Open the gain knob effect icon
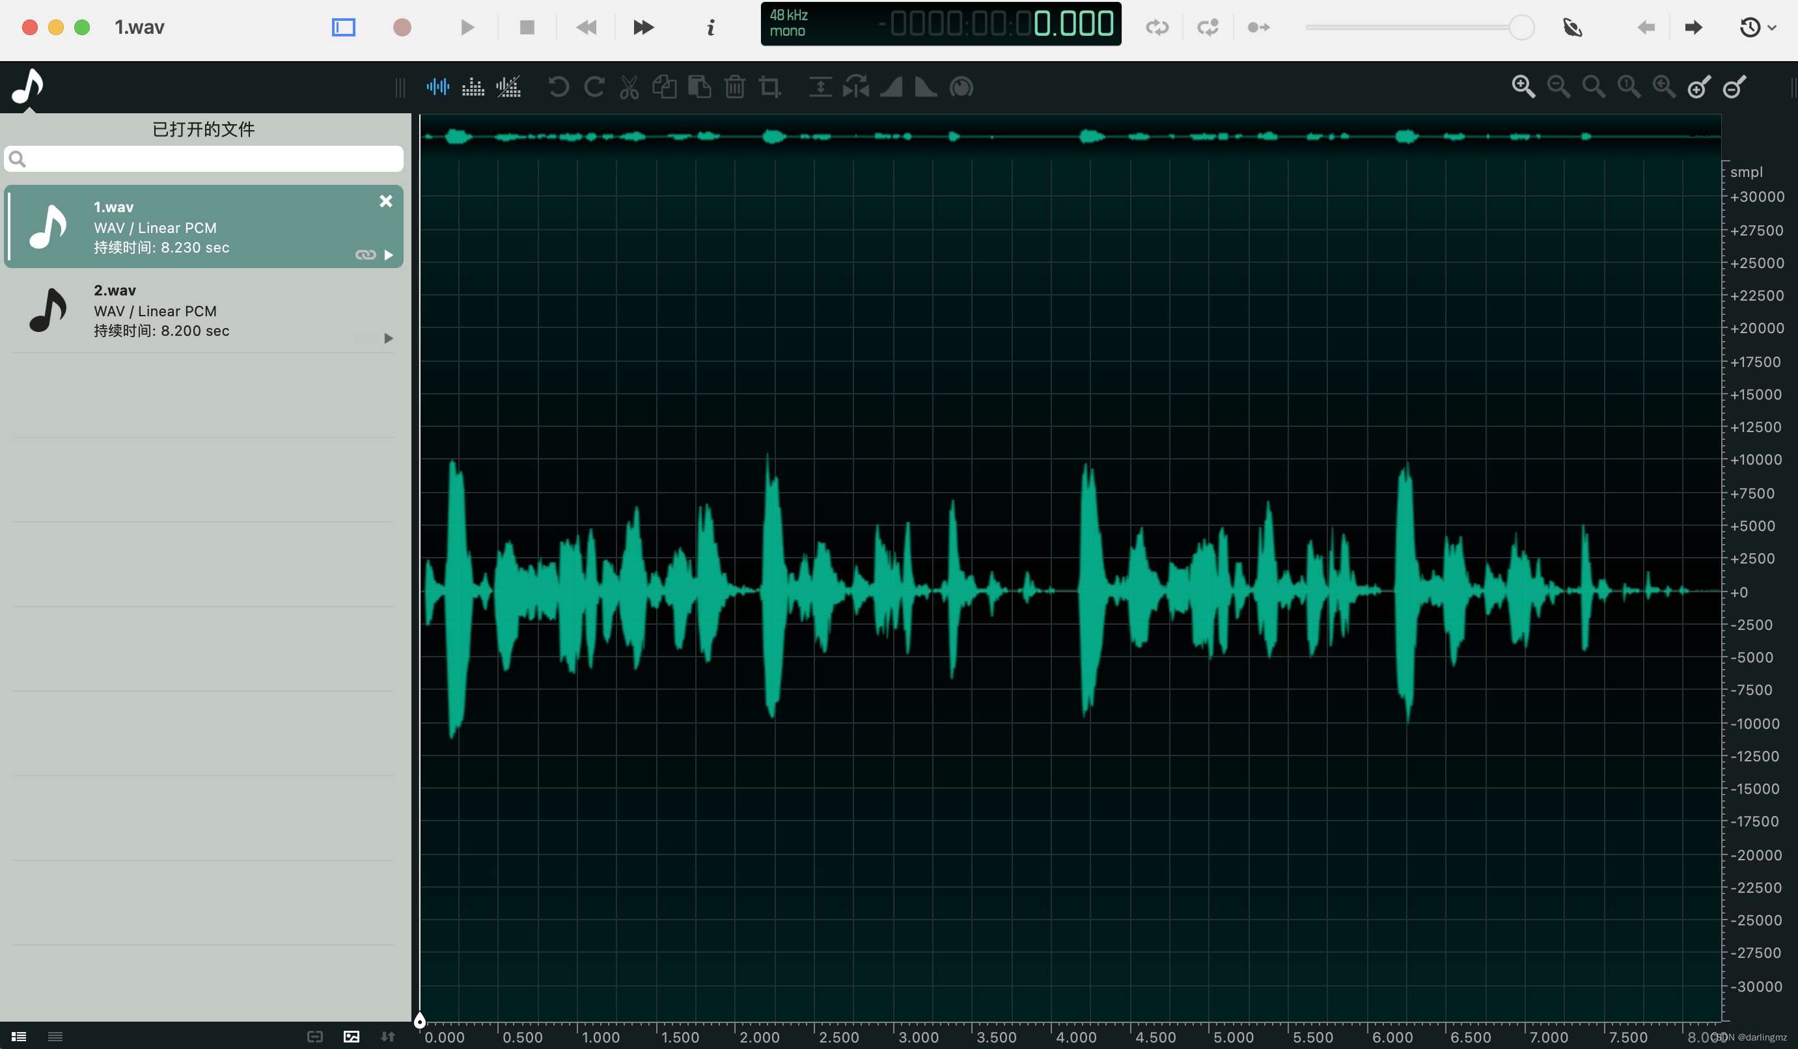 (x=961, y=87)
